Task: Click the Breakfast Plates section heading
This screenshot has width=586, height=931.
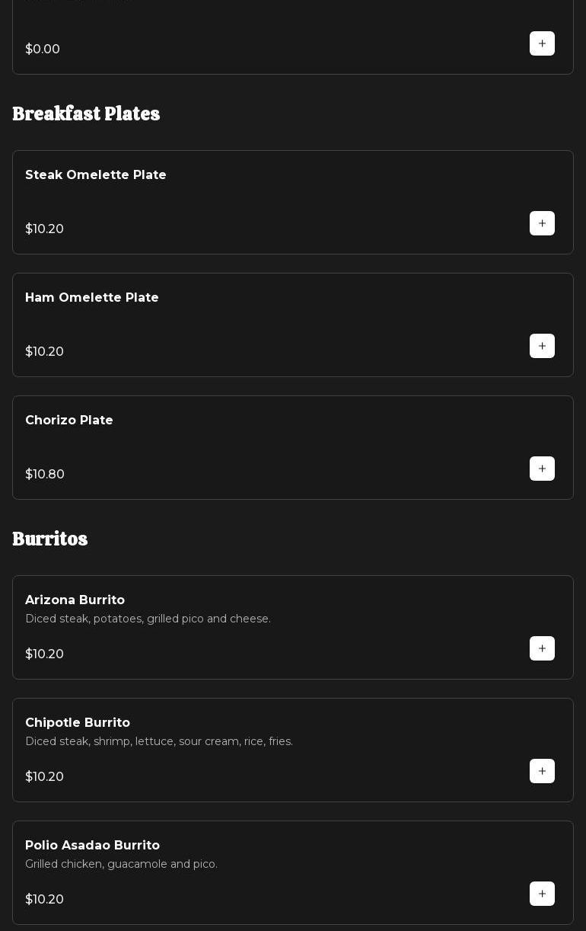Action: pos(86,114)
